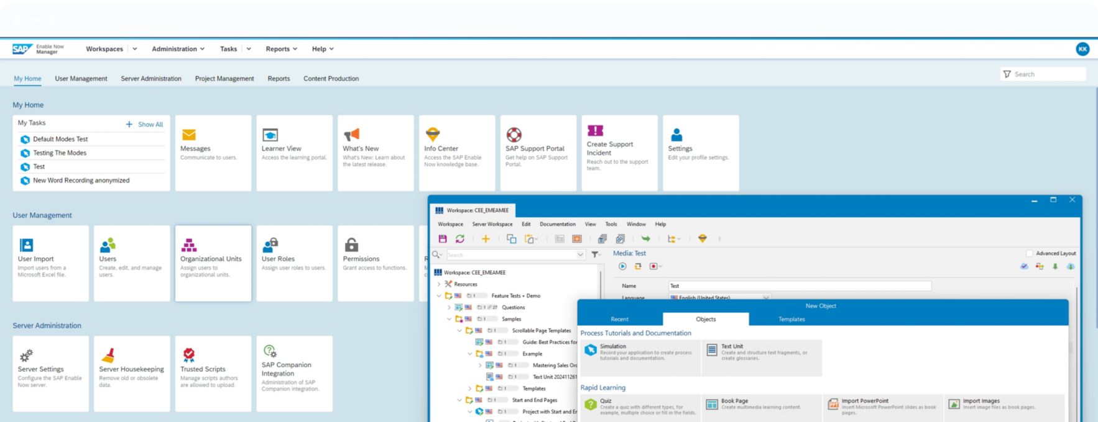Switch to the Templates tab in New Object
Viewport: 1098px width, 422px height.
pos(791,319)
